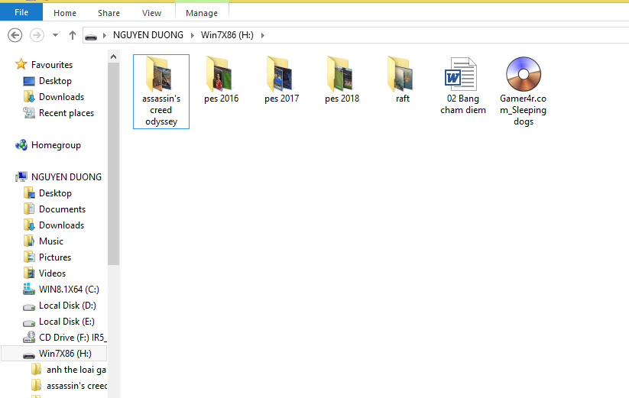Image resolution: width=629 pixels, height=398 pixels.
Task: Expand chevron before NGUYEN DUONG breadcrumb
Action: click(x=104, y=35)
